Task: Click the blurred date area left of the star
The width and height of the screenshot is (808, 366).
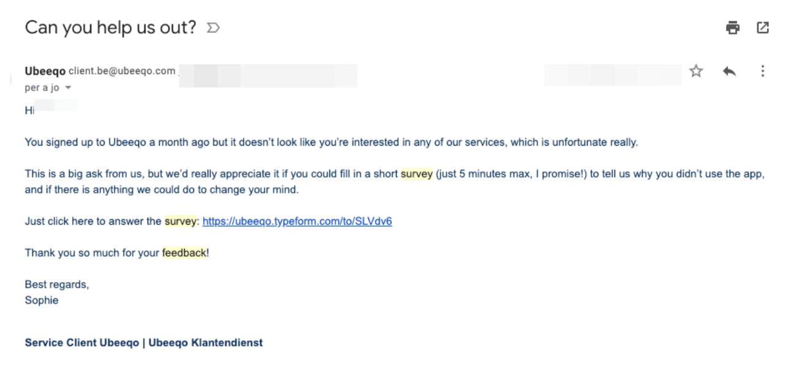Action: pos(613,74)
